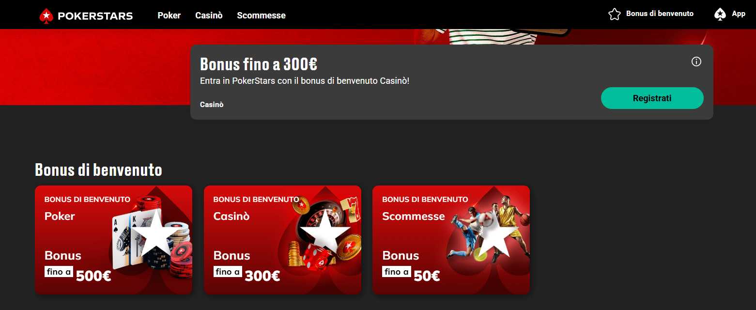The height and width of the screenshot is (310, 756).
Task: Click the white star on Poker card
Action: 153,233
